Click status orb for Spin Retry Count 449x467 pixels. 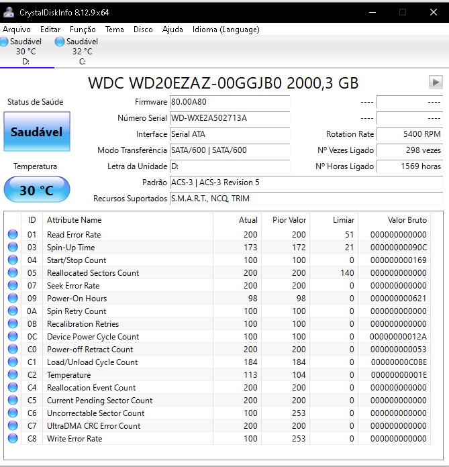[13, 311]
